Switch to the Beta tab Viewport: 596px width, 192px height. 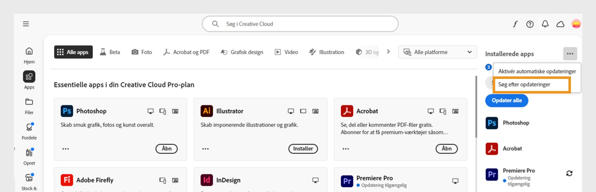point(110,52)
